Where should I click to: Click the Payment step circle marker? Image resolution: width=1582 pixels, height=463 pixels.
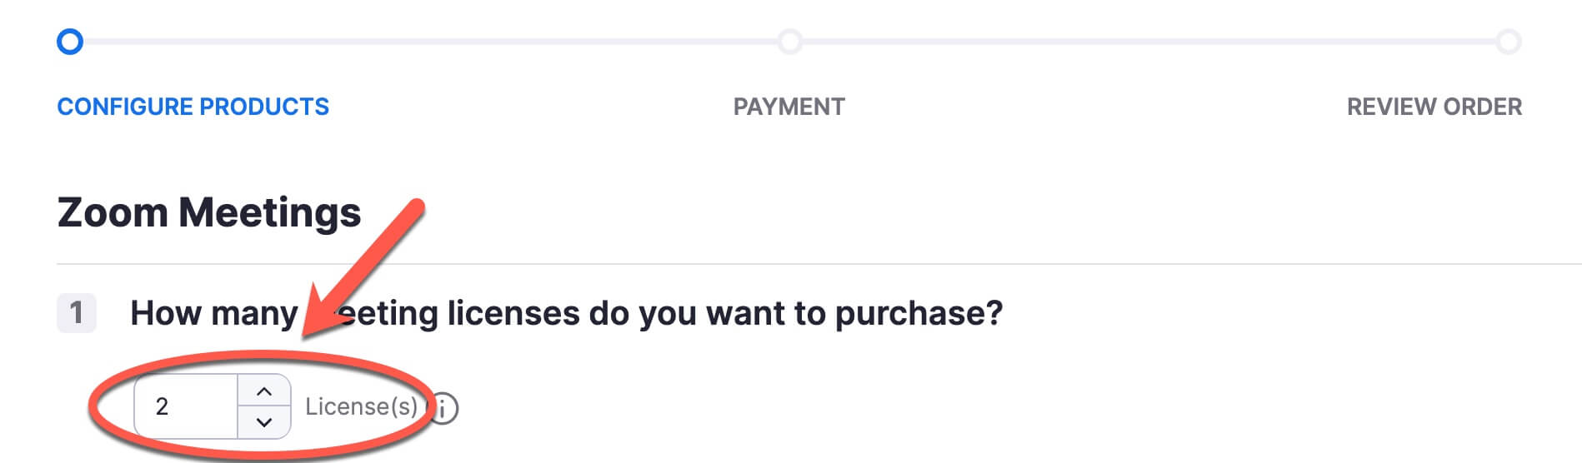coord(789,42)
